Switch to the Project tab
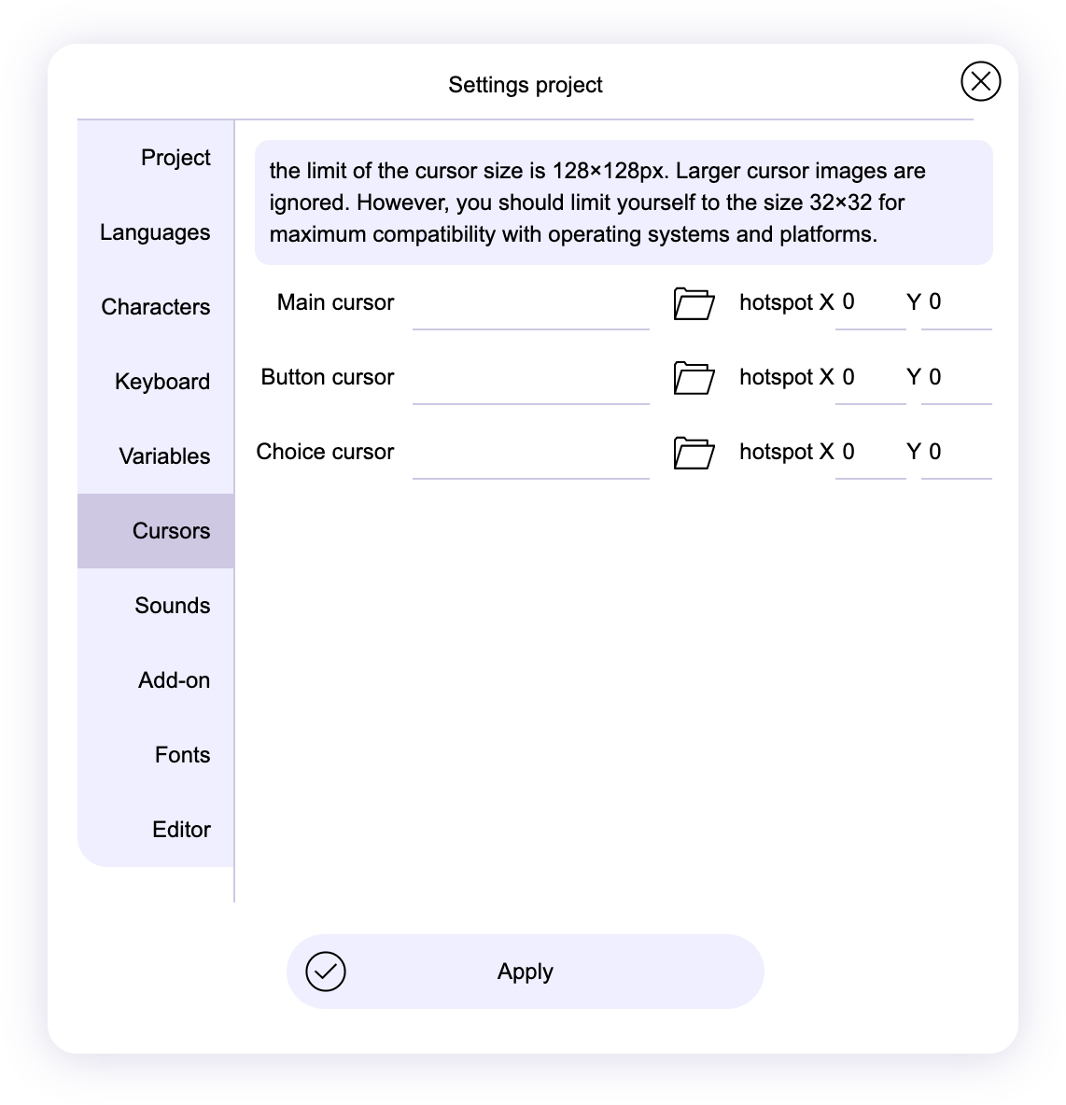The width and height of the screenshot is (1066, 1105). point(175,158)
